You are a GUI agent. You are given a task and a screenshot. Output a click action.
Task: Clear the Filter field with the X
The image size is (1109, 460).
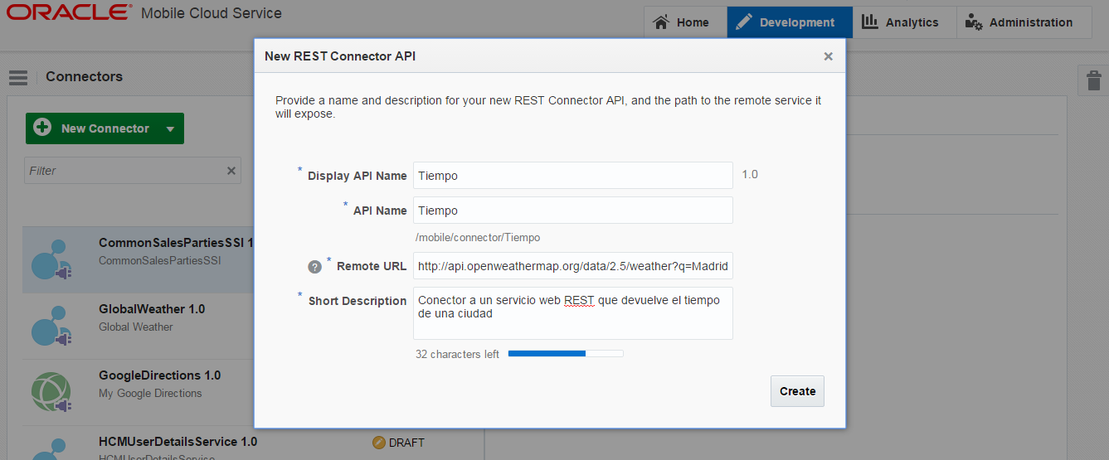tap(231, 171)
